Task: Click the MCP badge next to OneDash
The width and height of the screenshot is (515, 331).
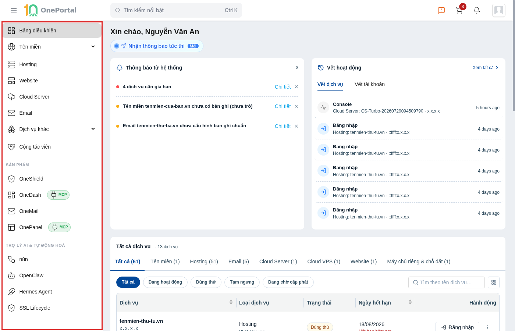Action: 58,195
